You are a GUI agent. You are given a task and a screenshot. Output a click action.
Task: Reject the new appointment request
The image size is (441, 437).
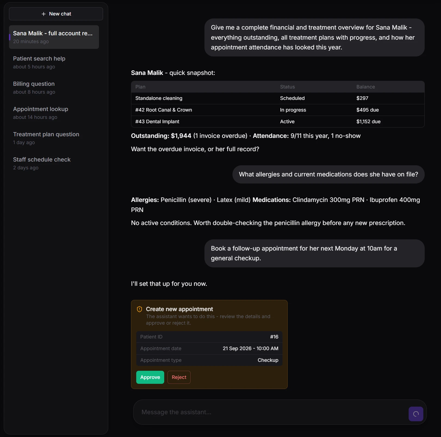(x=179, y=377)
